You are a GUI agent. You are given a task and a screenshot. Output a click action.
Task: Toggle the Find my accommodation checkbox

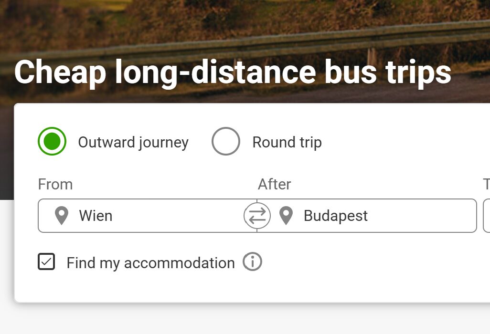click(x=47, y=262)
